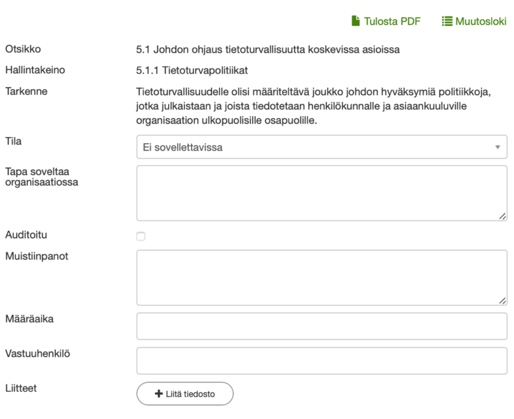Expand the Tila dropdown arrow
Viewport: 514px width, 419px height.
pyautogui.click(x=497, y=147)
